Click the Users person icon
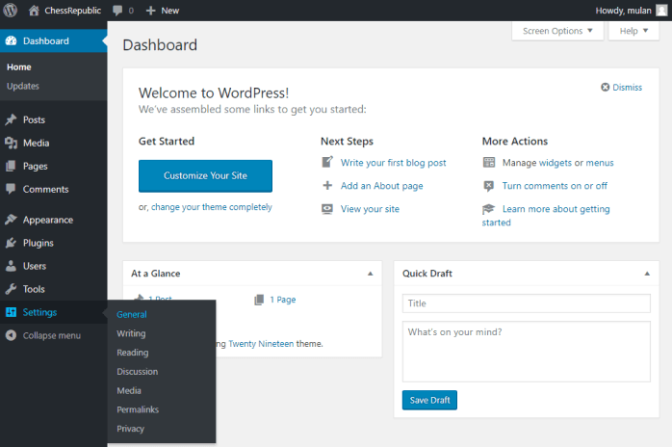 (x=11, y=266)
